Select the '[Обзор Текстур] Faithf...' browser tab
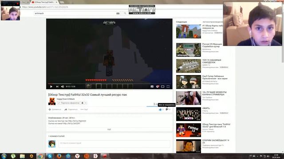The height and width of the screenshot is (159, 284). coord(44,2)
